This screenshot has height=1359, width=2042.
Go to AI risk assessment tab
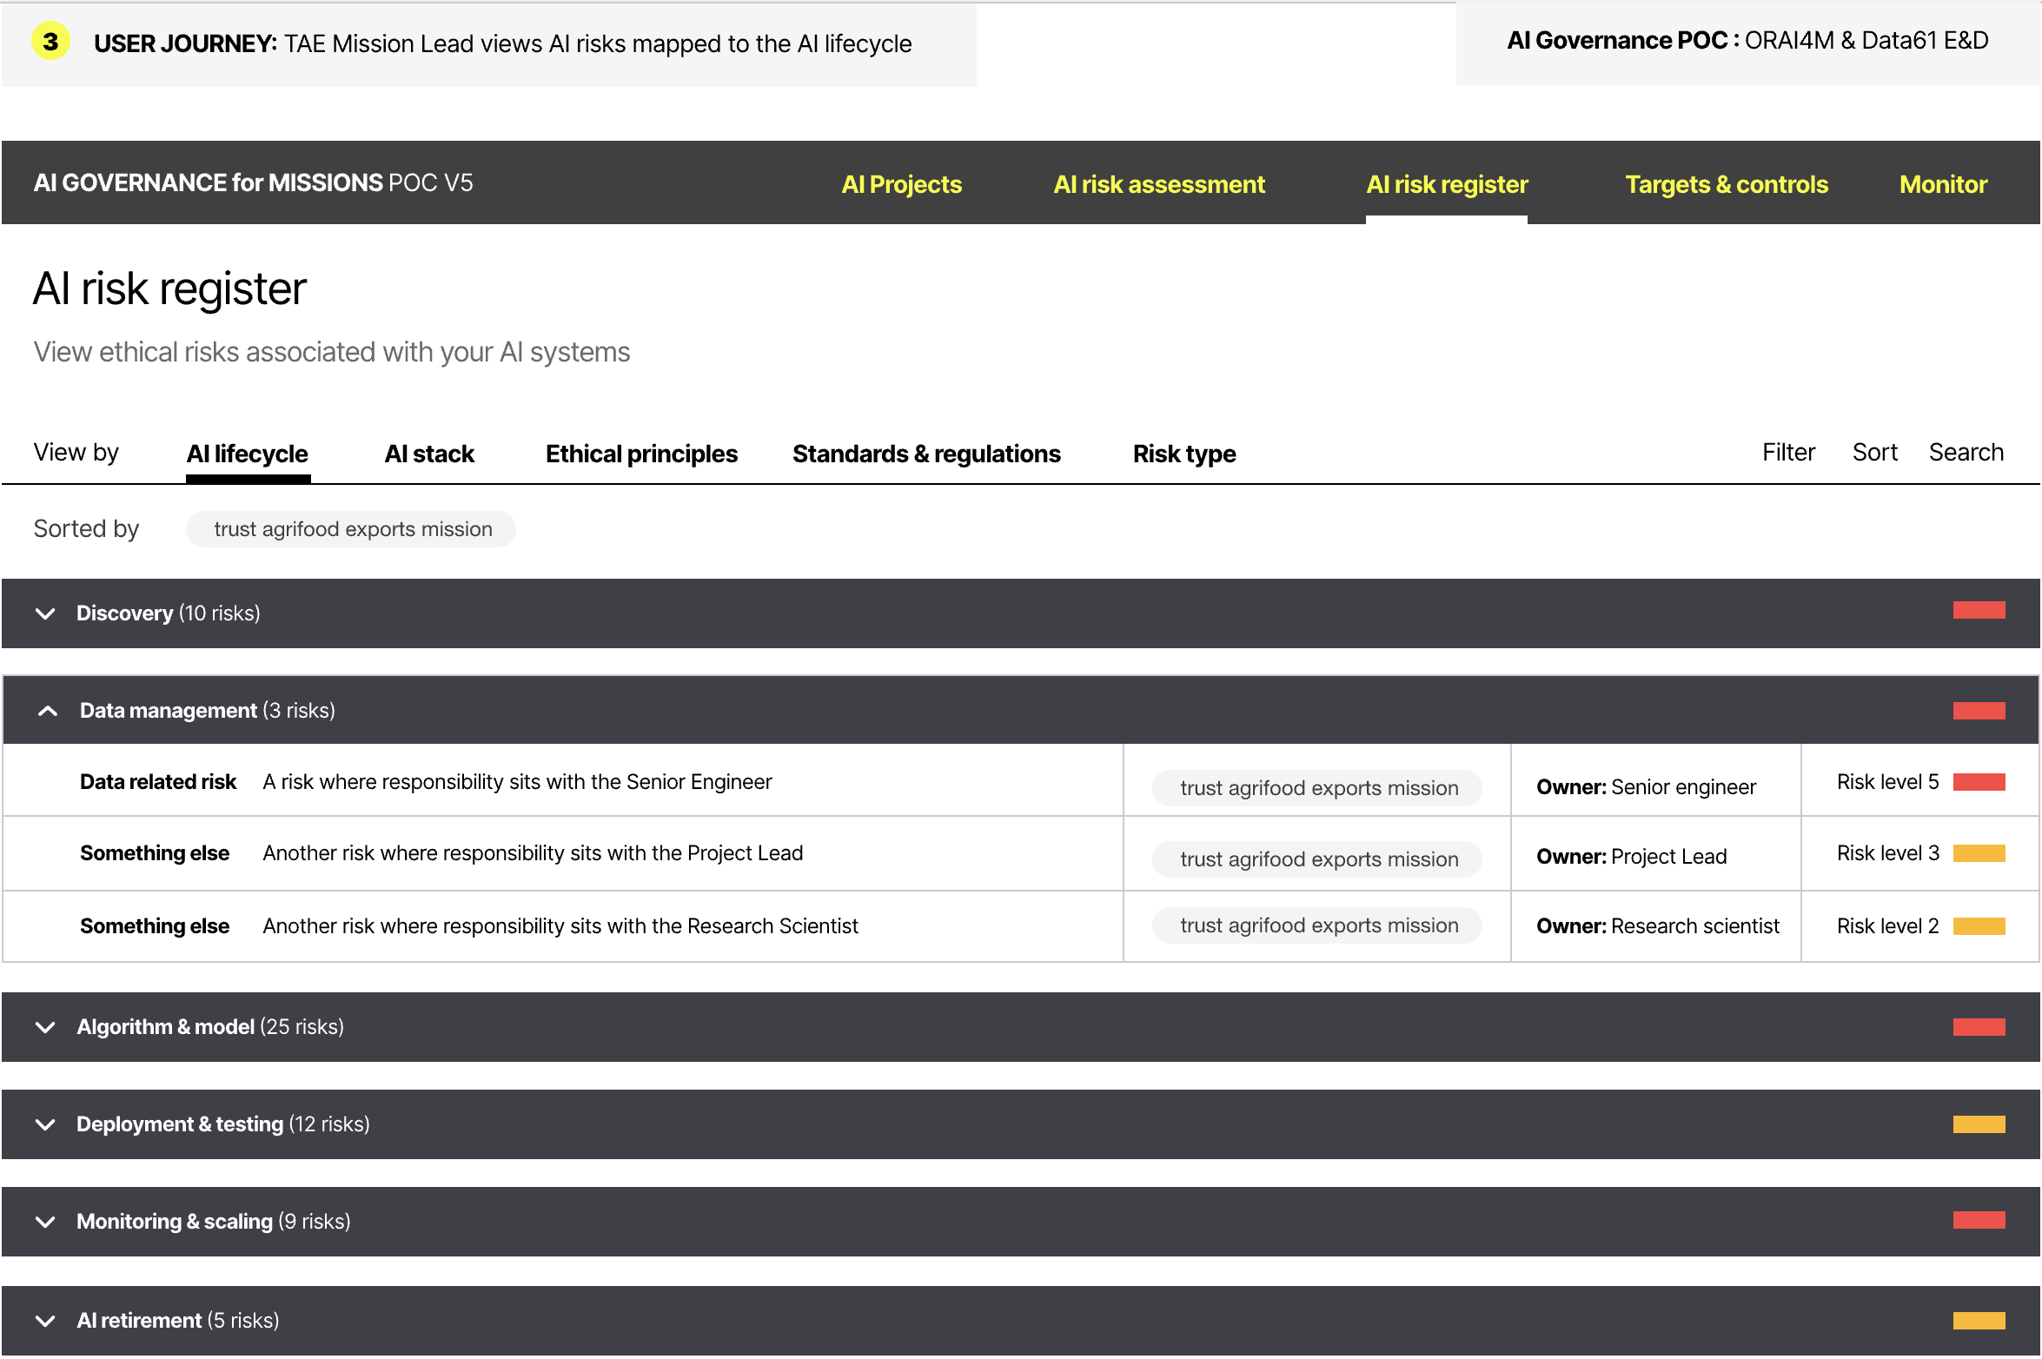coord(1158,184)
